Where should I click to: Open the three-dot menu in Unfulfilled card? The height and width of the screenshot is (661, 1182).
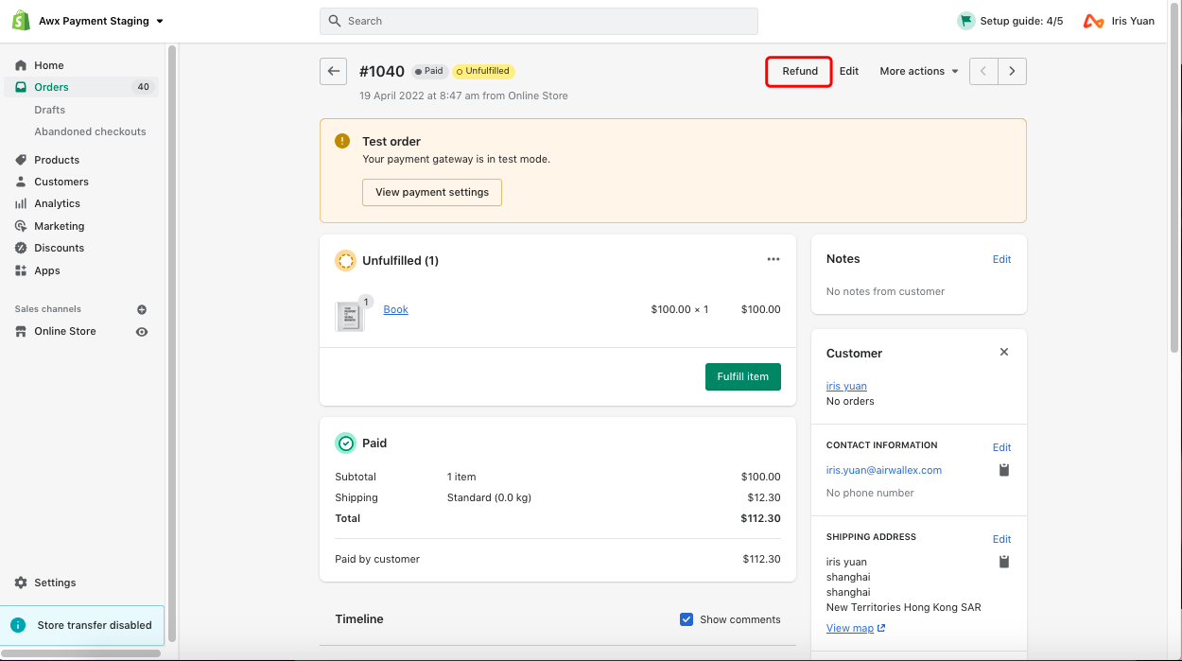tap(774, 260)
